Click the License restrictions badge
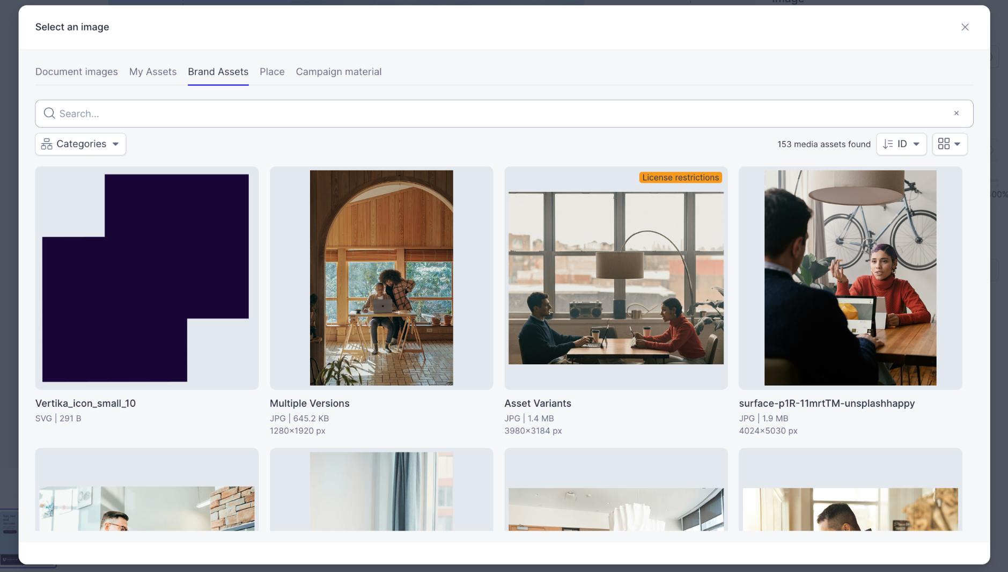Viewport: 1008px width, 572px height. click(x=680, y=177)
